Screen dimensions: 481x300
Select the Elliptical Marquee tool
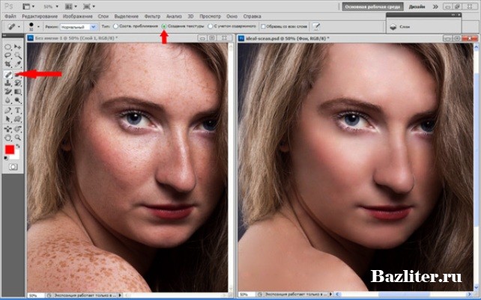[x=8, y=46]
